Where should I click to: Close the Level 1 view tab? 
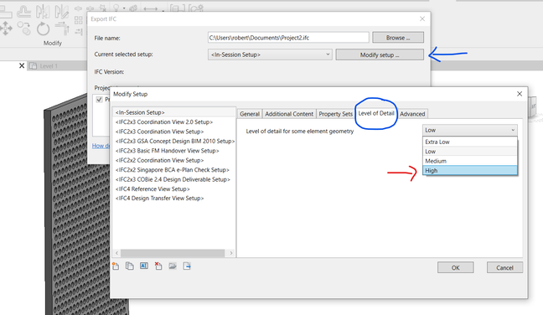click(x=22, y=65)
